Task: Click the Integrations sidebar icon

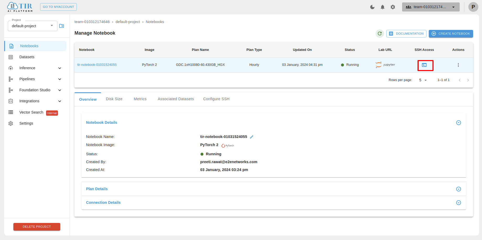Action: point(11,101)
